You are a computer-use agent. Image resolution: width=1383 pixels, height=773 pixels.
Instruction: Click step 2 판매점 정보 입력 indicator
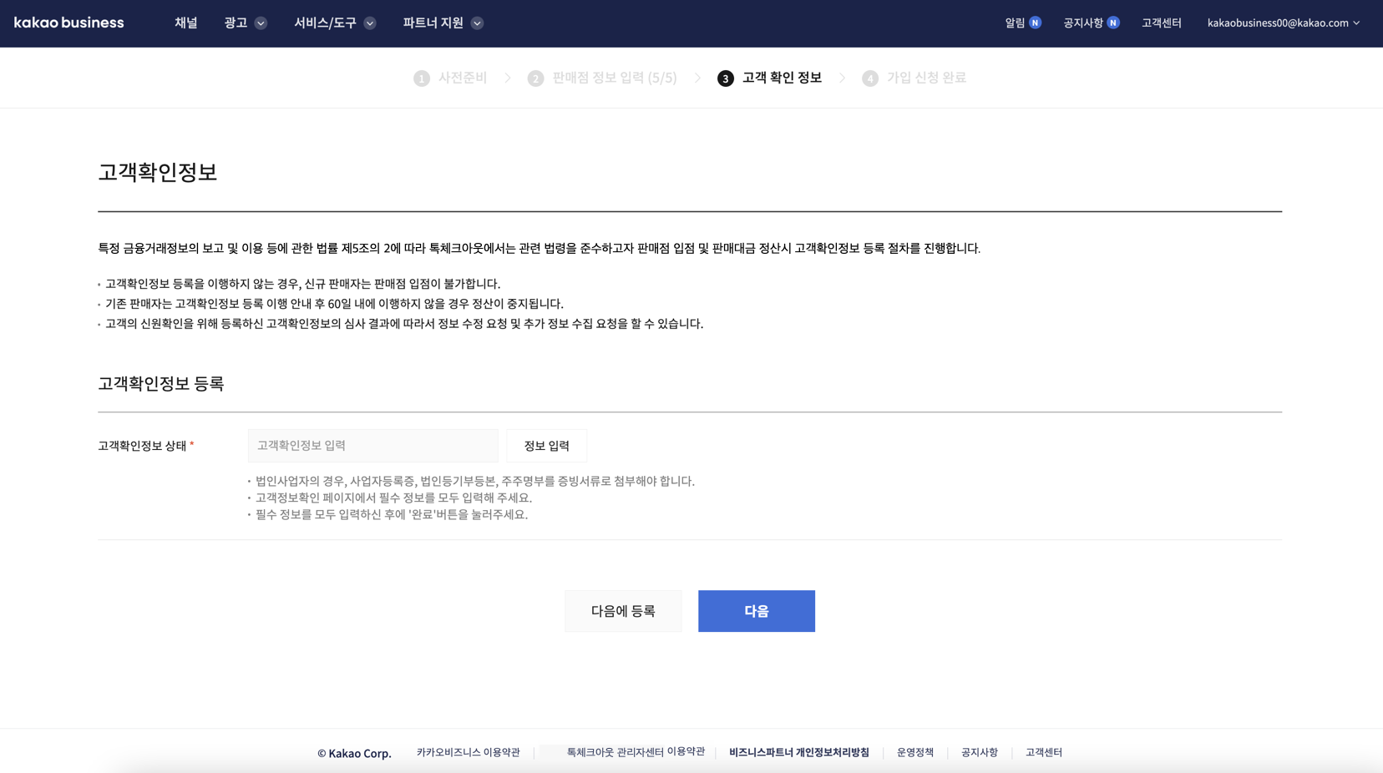tap(602, 78)
